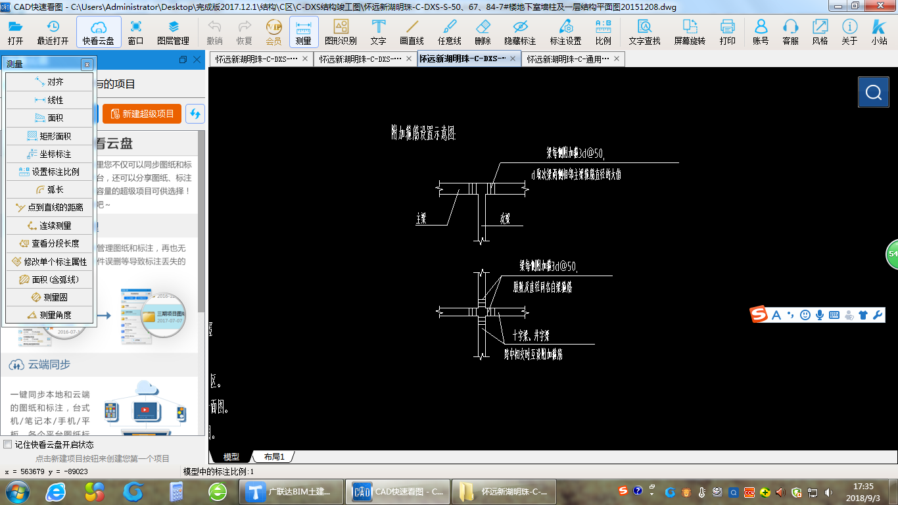Show recently opened files 最近打开

pos(53,32)
